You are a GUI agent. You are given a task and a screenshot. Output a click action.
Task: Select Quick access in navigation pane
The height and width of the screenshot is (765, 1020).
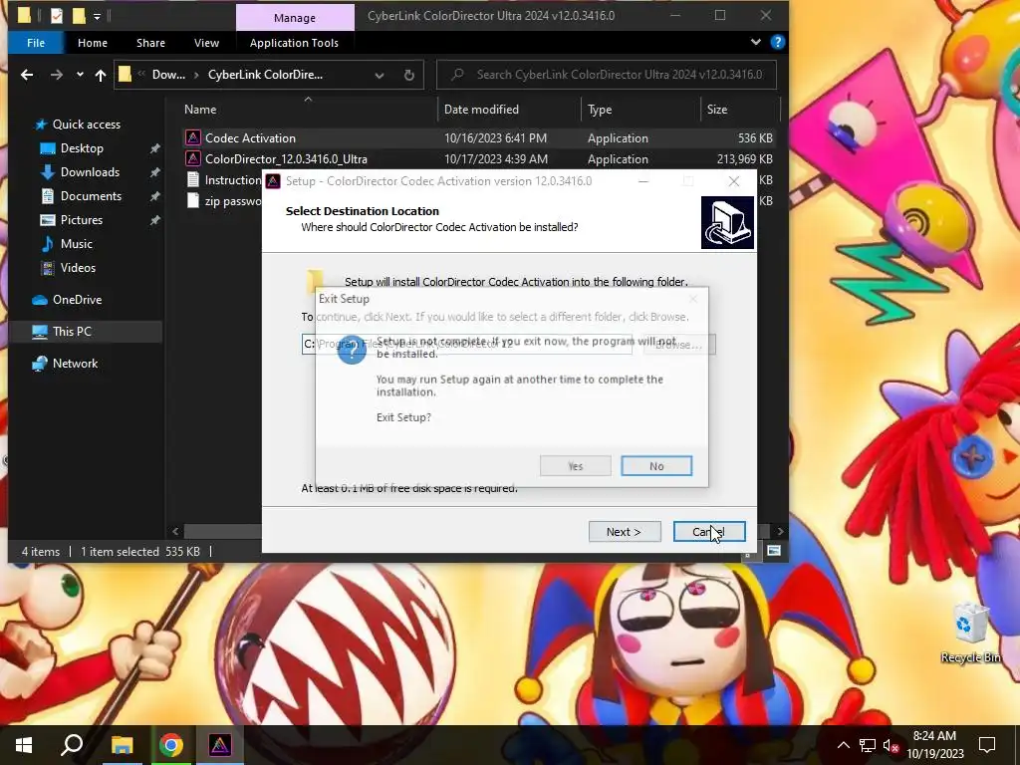(86, 125)
